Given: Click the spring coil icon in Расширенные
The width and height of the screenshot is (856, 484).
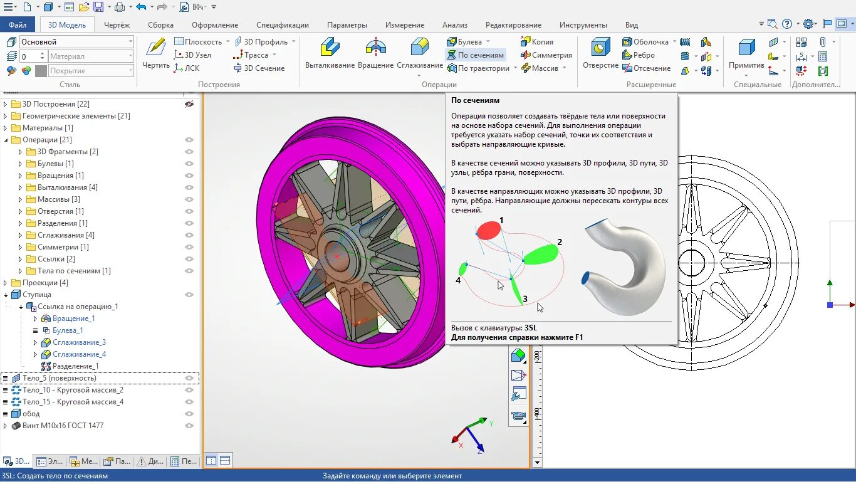Looking at the screenshot, I should [685, 42].
